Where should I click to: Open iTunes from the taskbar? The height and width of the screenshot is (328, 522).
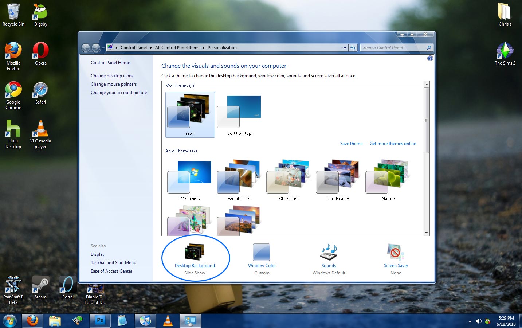[x=145, y=321]
